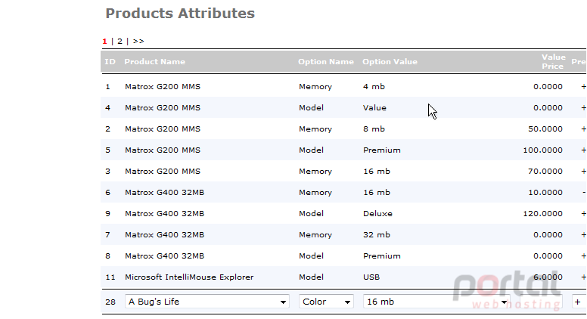
Task: Click the red page 1 indicator
Action: (x=104, y=41)
